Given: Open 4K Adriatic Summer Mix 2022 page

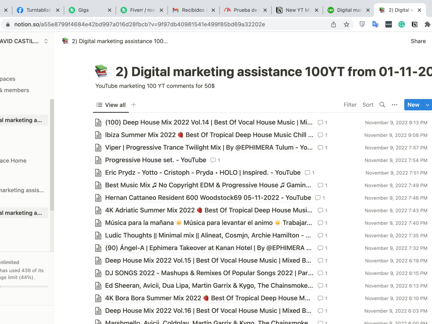Looking at the screenshot, I should pyautogui.click(x=209, y=210).
